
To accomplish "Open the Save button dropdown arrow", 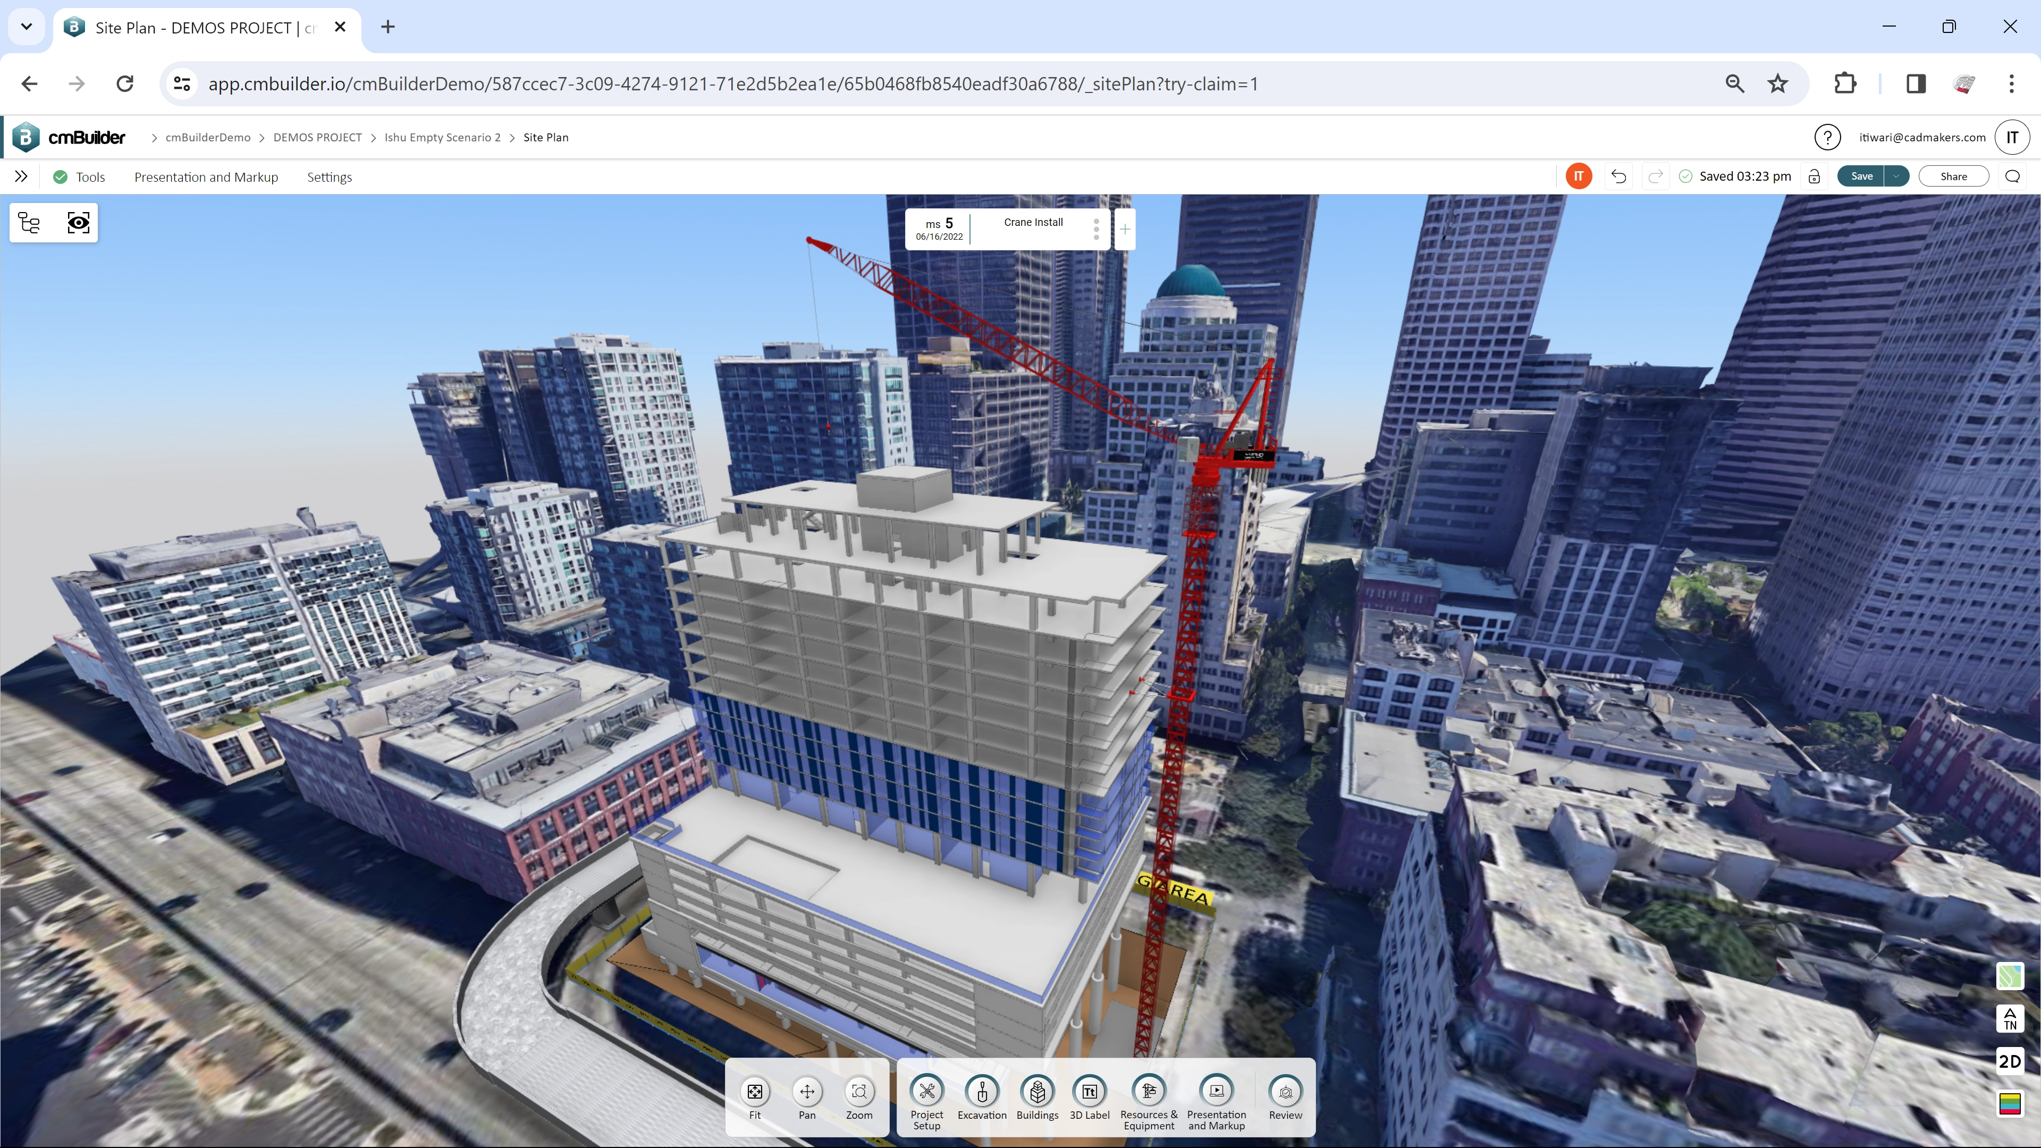I will 1897,176.
